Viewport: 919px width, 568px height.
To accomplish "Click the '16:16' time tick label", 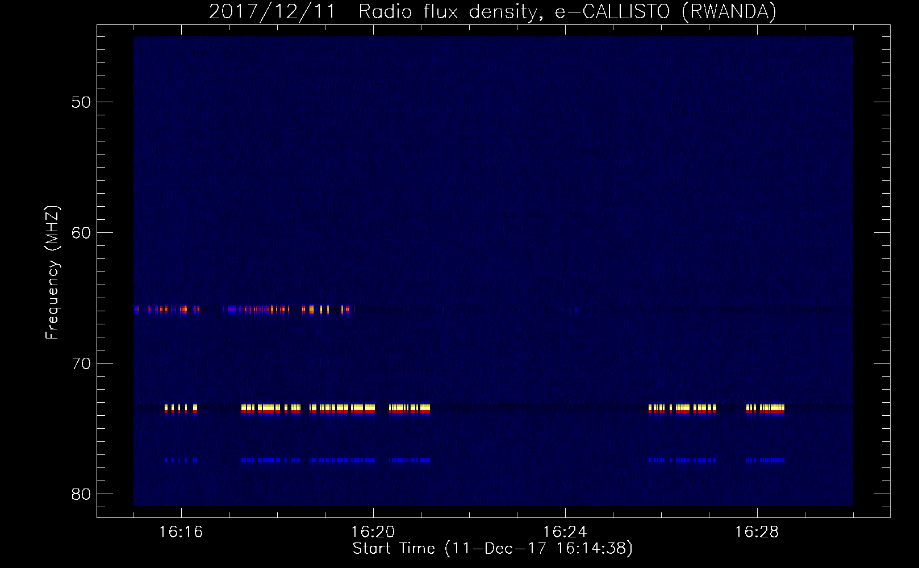I will (181, 532).
